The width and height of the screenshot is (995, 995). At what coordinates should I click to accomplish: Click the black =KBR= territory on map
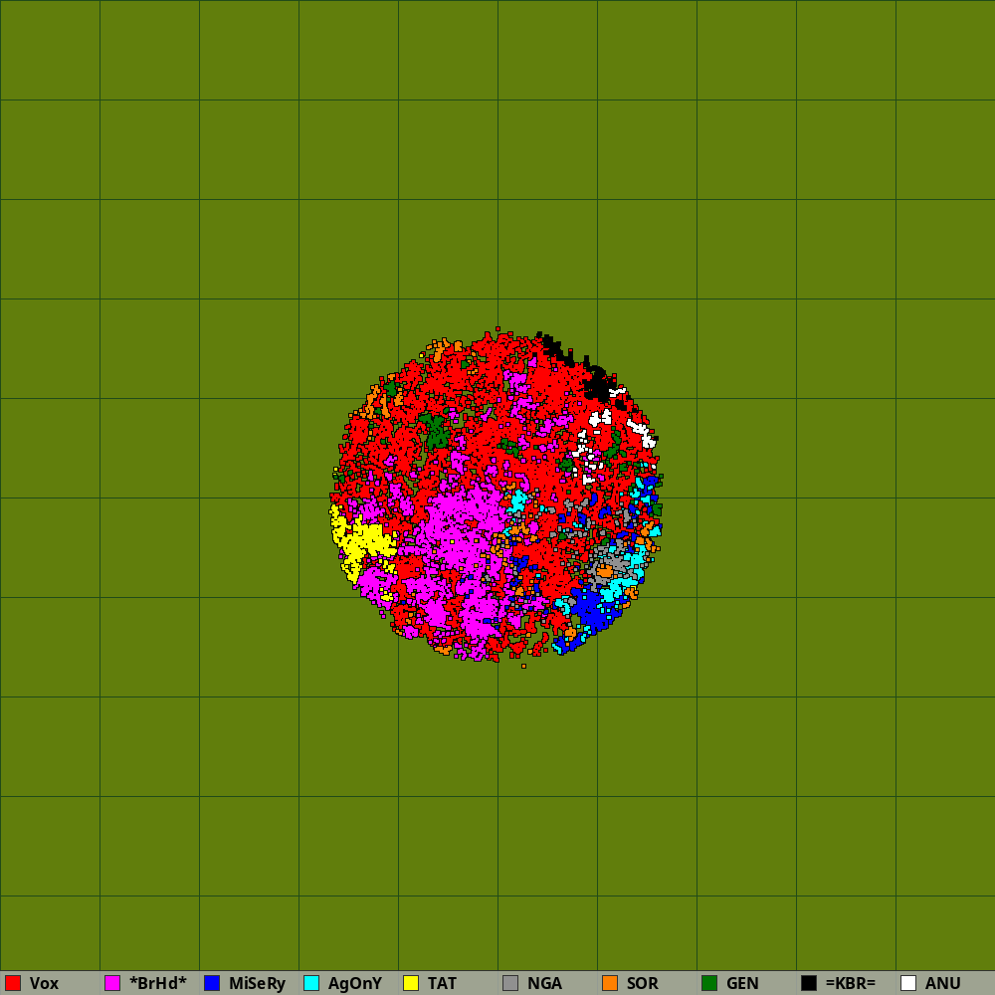click(597, 382)
